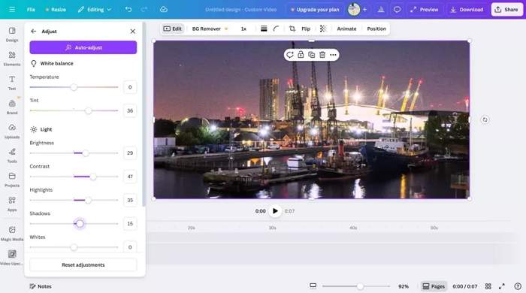
Task: Open the Video Upscaler app
Action: click(x=12, y=258)
